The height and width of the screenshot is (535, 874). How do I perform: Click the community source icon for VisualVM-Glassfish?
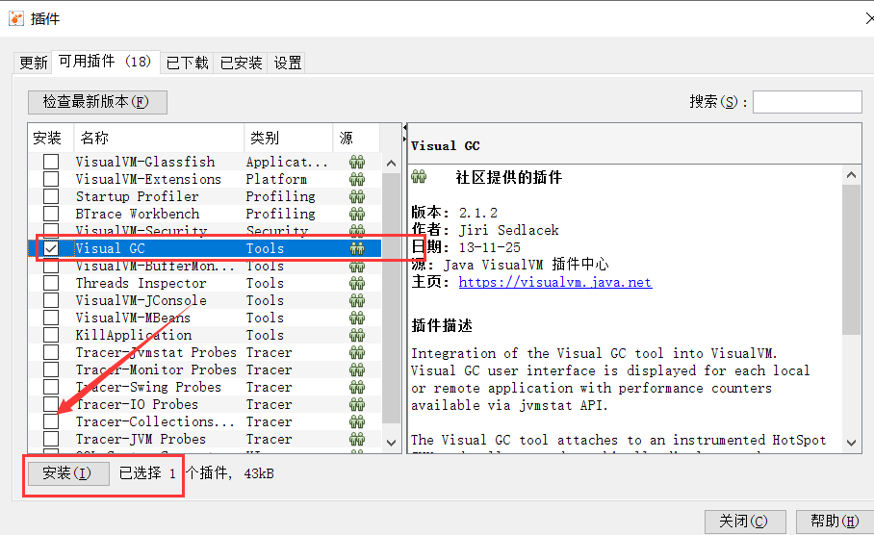click(x=357, y=163)
